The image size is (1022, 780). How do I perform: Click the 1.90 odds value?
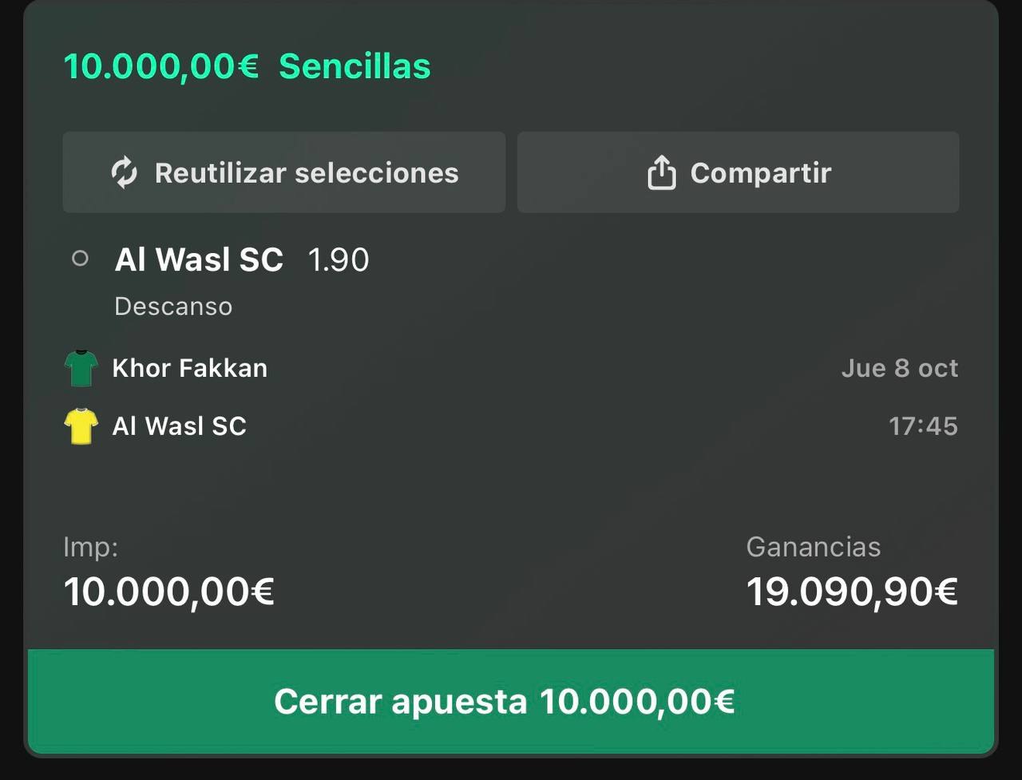[339, 259]
